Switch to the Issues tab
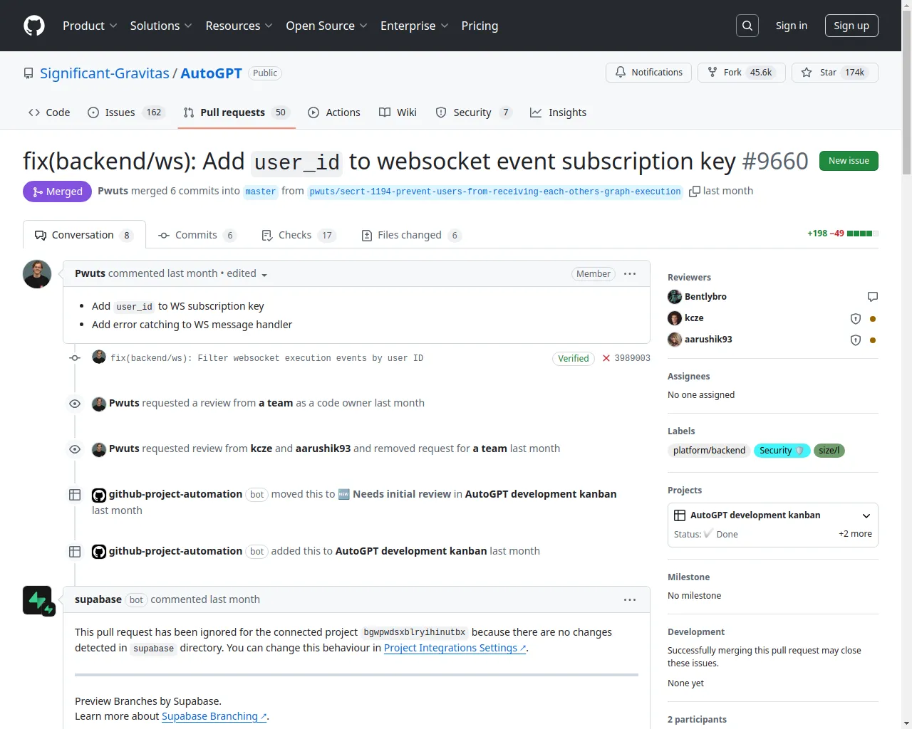The image size is (912, 729). coord(126,112)
